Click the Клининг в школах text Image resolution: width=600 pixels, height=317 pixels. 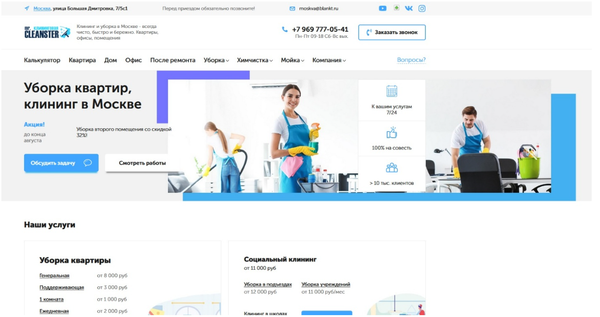pyautogui.click(x=265, y=313)
